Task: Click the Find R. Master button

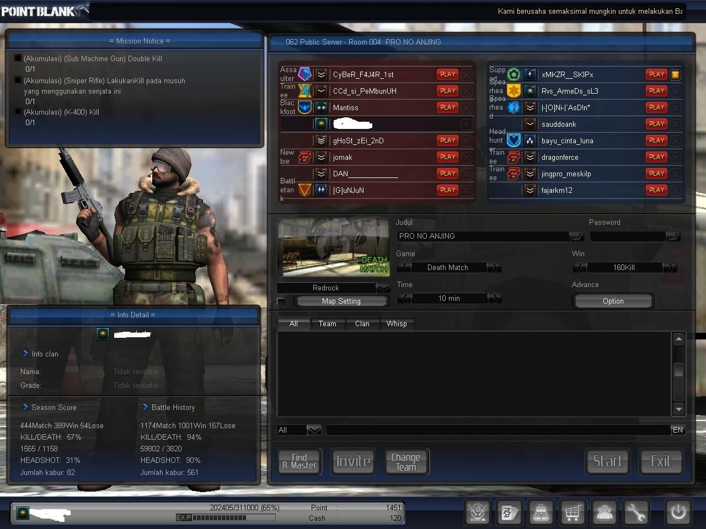Action: point(299,461)
